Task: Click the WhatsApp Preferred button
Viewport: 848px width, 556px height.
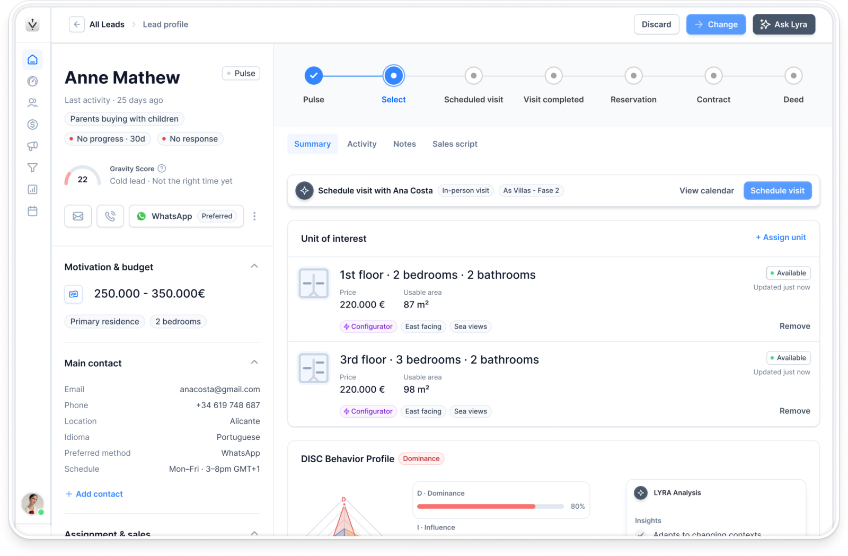Action: [187, 216]
